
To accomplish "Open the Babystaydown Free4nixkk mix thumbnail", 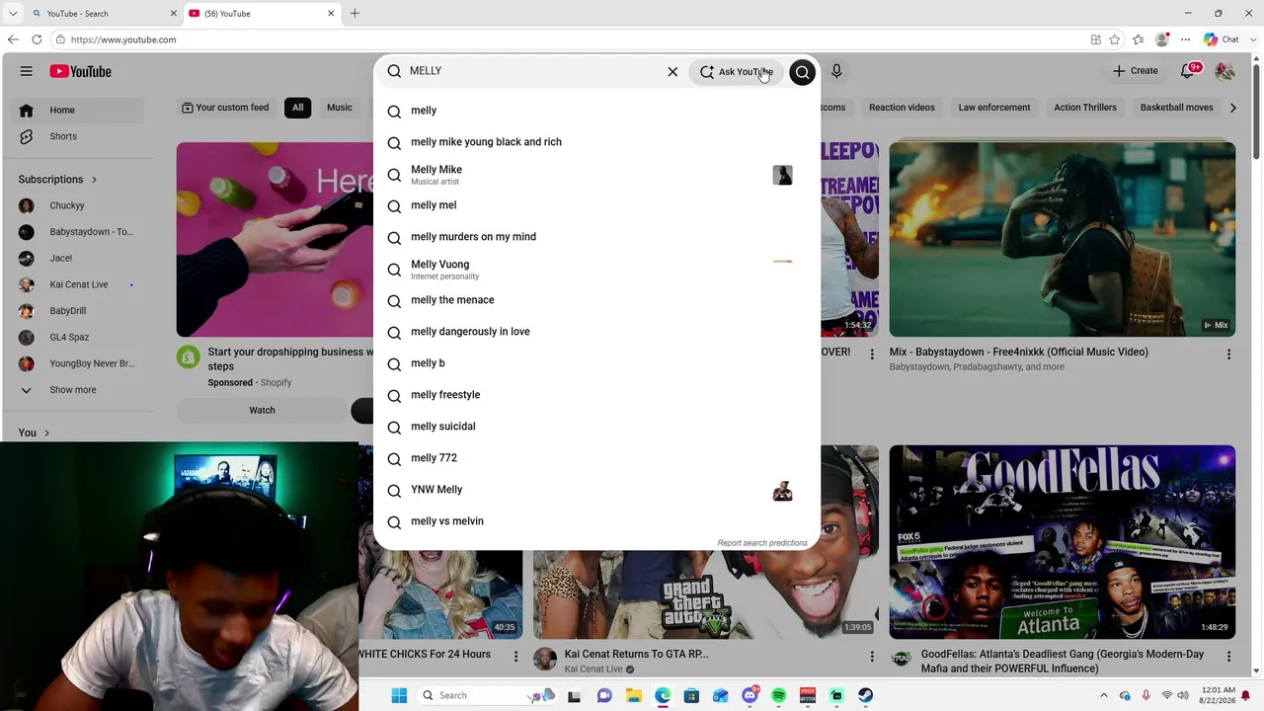I will pos(1062,239).
